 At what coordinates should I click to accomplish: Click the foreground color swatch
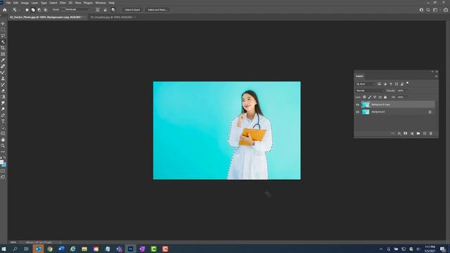pos(1,162)
